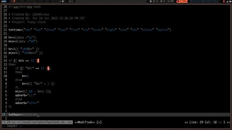Screen dimensions: 232x130
Task: Click the adverb="after" line
Action: [x=27, y=103]
